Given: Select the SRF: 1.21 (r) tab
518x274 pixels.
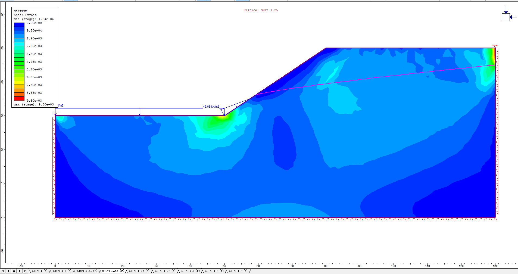Looking at the screenshot, I should pos(87,271).
